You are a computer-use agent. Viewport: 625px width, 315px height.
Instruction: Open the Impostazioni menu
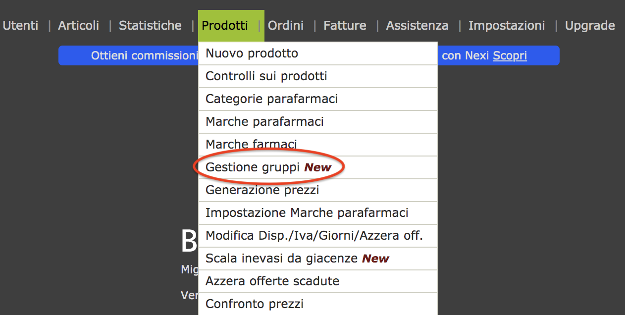coord(507,25)
